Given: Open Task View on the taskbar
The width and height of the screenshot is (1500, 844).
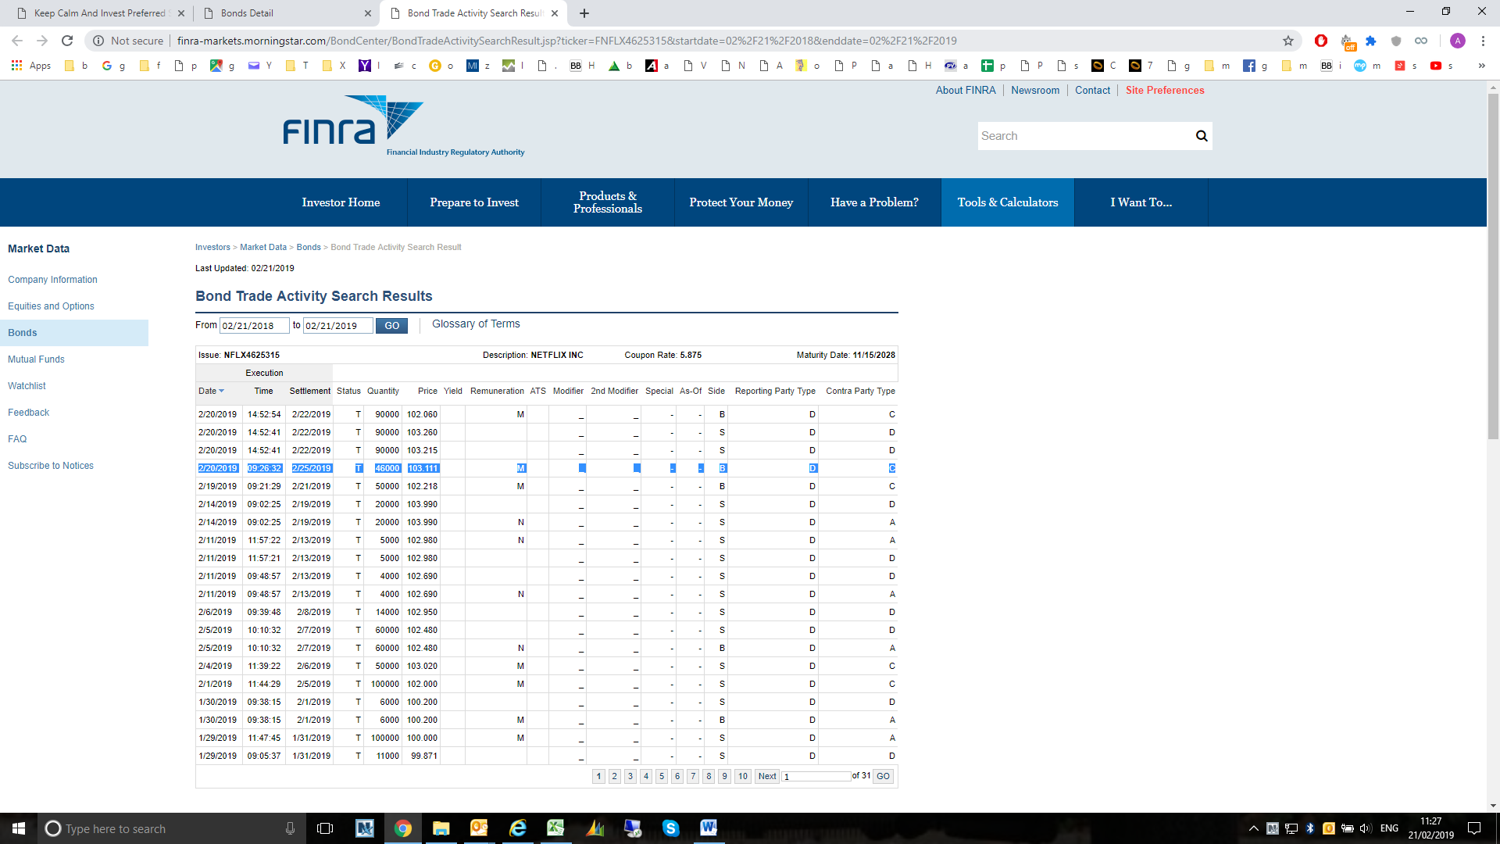Looking at the screenshot, I should click(325, 828).
